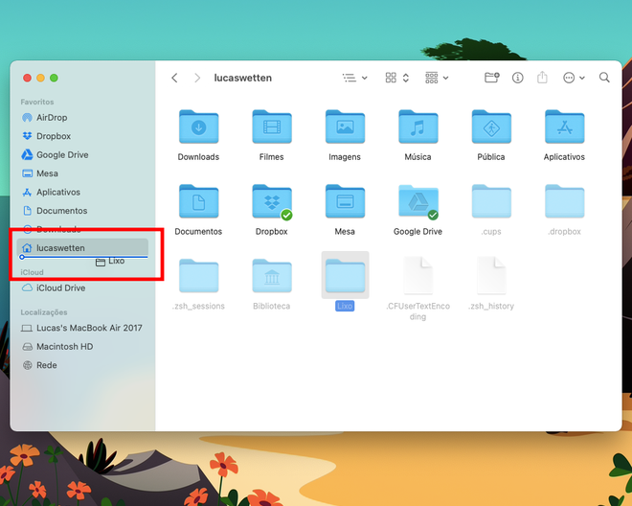Click the Localizações section header
The image size is (632, 506).
(x=44, y=312)
